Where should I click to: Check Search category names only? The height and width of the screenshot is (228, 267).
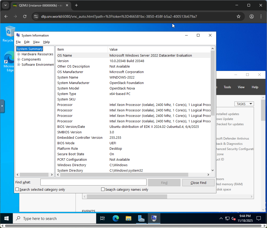pyautogui.click(x=103, y=189)
